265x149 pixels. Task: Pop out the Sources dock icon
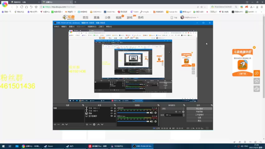(115, 105)
